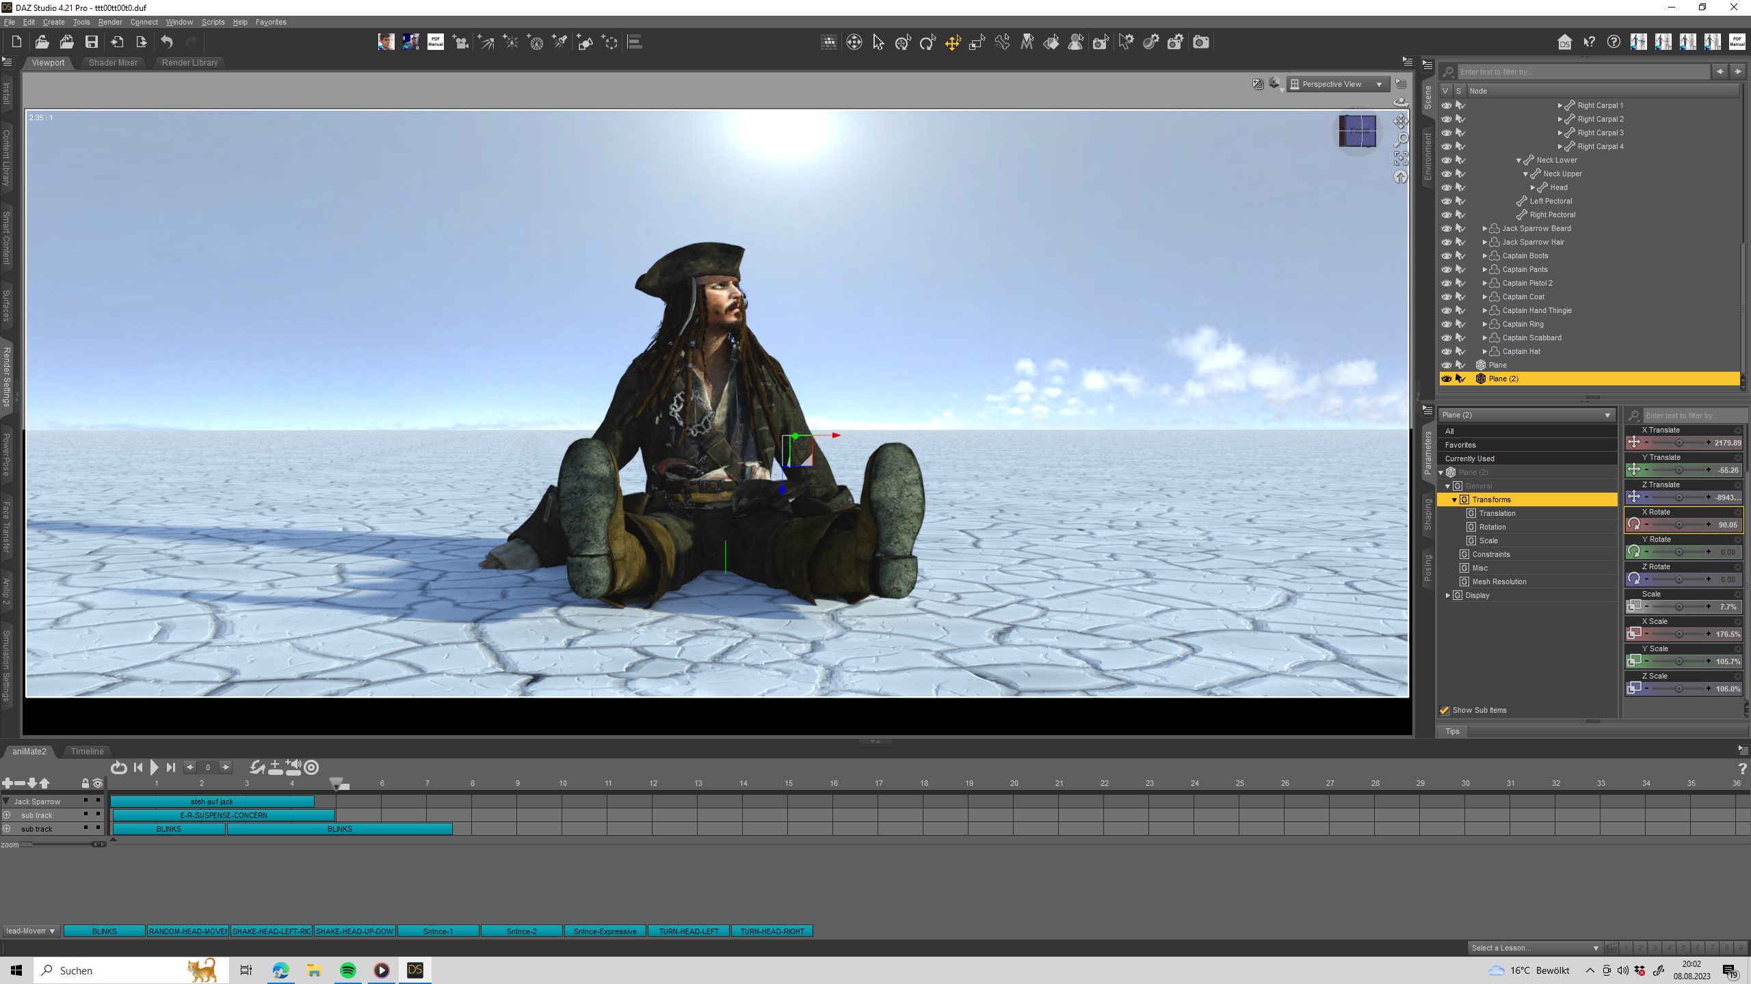Collapse the Neck Lower node
This screenshot has width=1751, height=984.
click(x=1518, y=160)
